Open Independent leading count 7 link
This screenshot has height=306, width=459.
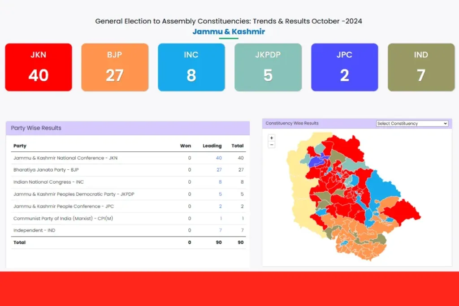click(221, 230)
